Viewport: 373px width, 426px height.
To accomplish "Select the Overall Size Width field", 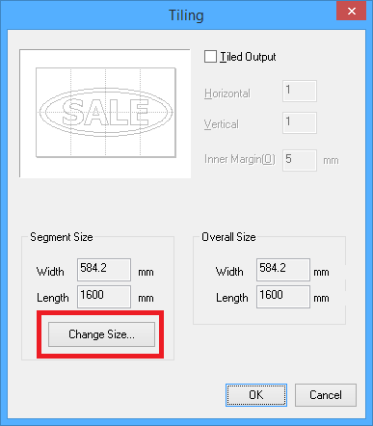I will point(283,270).
